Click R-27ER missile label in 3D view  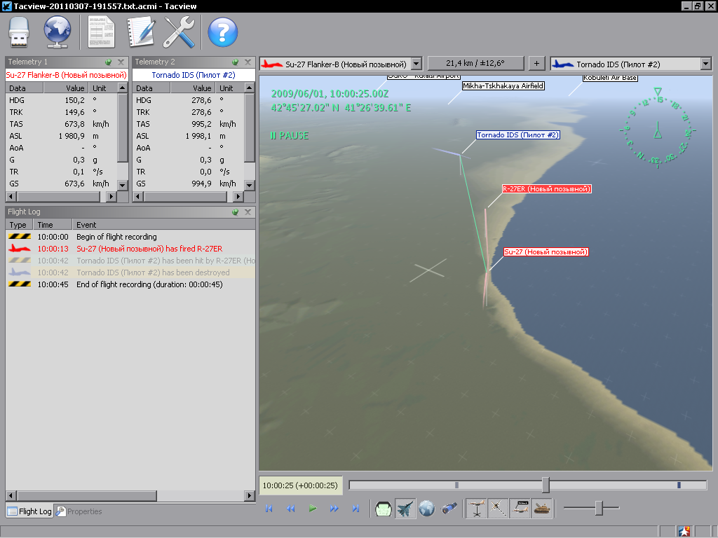tap(547, 189)
